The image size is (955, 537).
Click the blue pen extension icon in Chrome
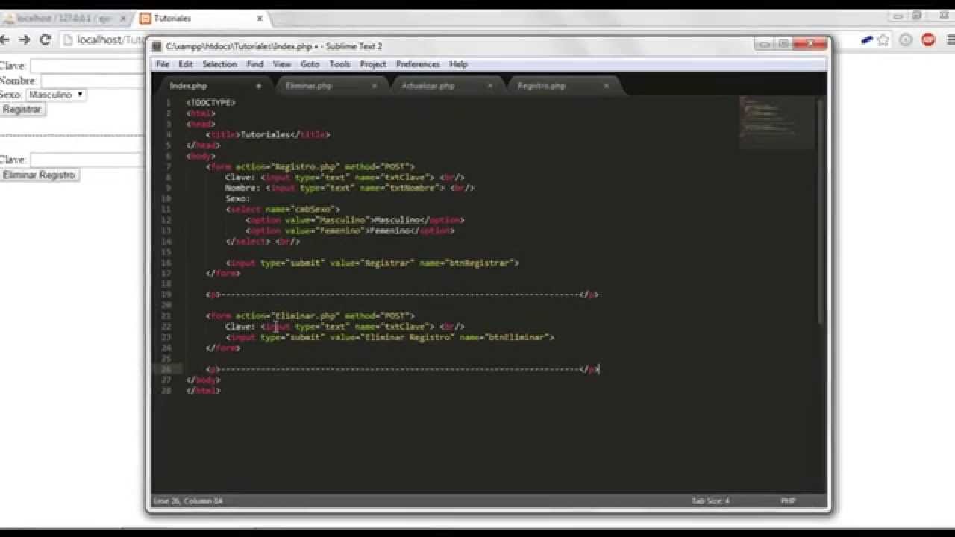866,40
